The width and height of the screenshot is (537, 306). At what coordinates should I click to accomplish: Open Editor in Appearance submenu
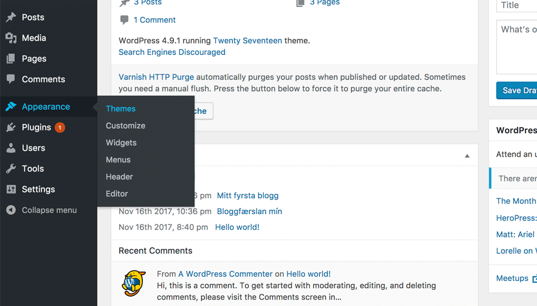117,193
